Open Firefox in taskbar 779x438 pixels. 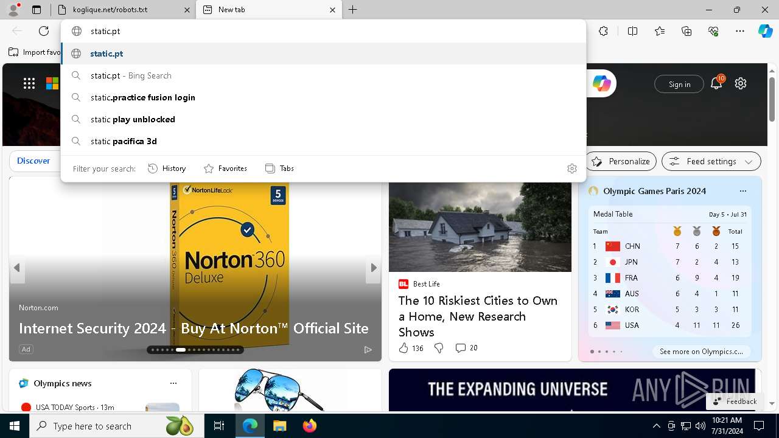(x=309, y=426)
